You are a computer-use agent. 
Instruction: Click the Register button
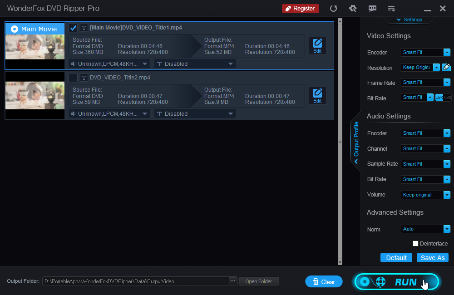300,8
